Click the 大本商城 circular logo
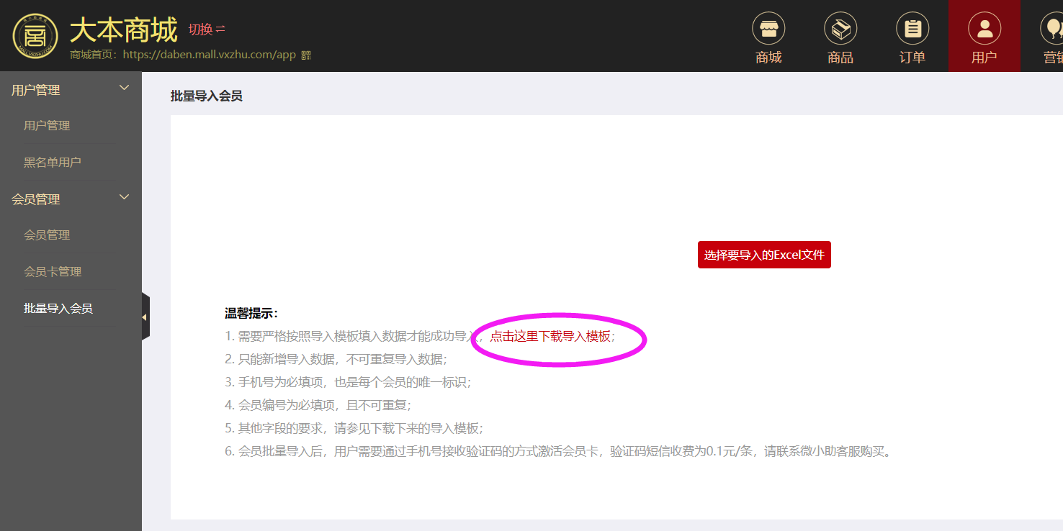Screen dimensions: 1063x531 pyautogui.click(x=35, y=36)
